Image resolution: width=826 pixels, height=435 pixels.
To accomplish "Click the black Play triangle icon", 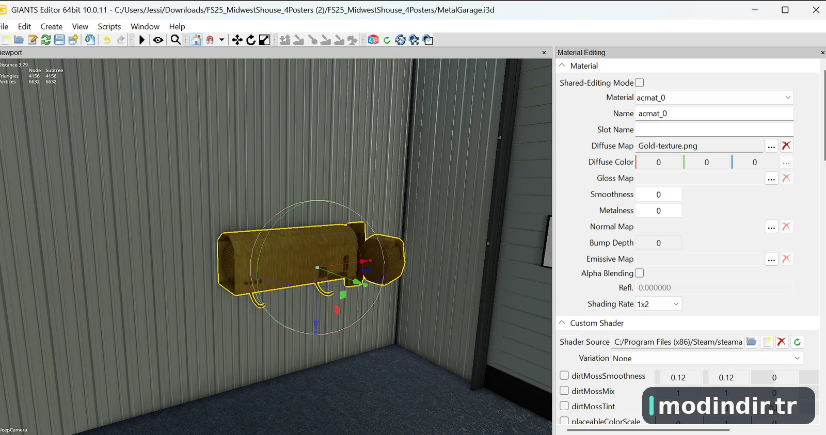I will click(142, 40).
